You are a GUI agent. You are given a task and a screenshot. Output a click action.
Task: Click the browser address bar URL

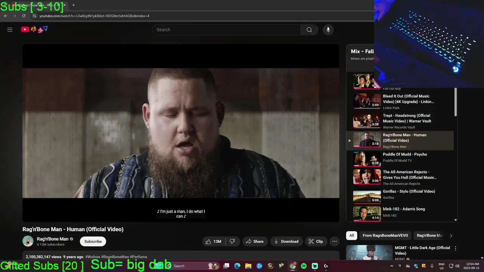(94, 16)
